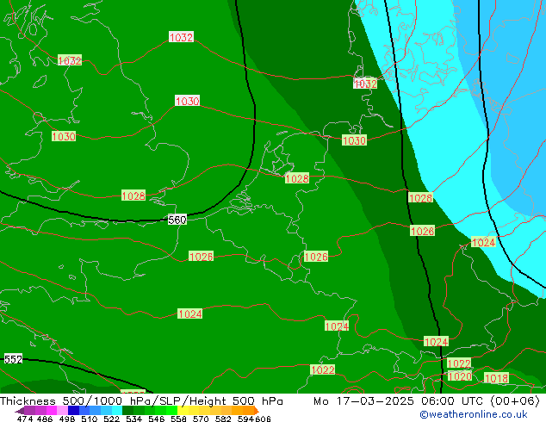Click the dark blue swatch in the legend
Viewport: 546px width, 422px height.
point(73,410)
